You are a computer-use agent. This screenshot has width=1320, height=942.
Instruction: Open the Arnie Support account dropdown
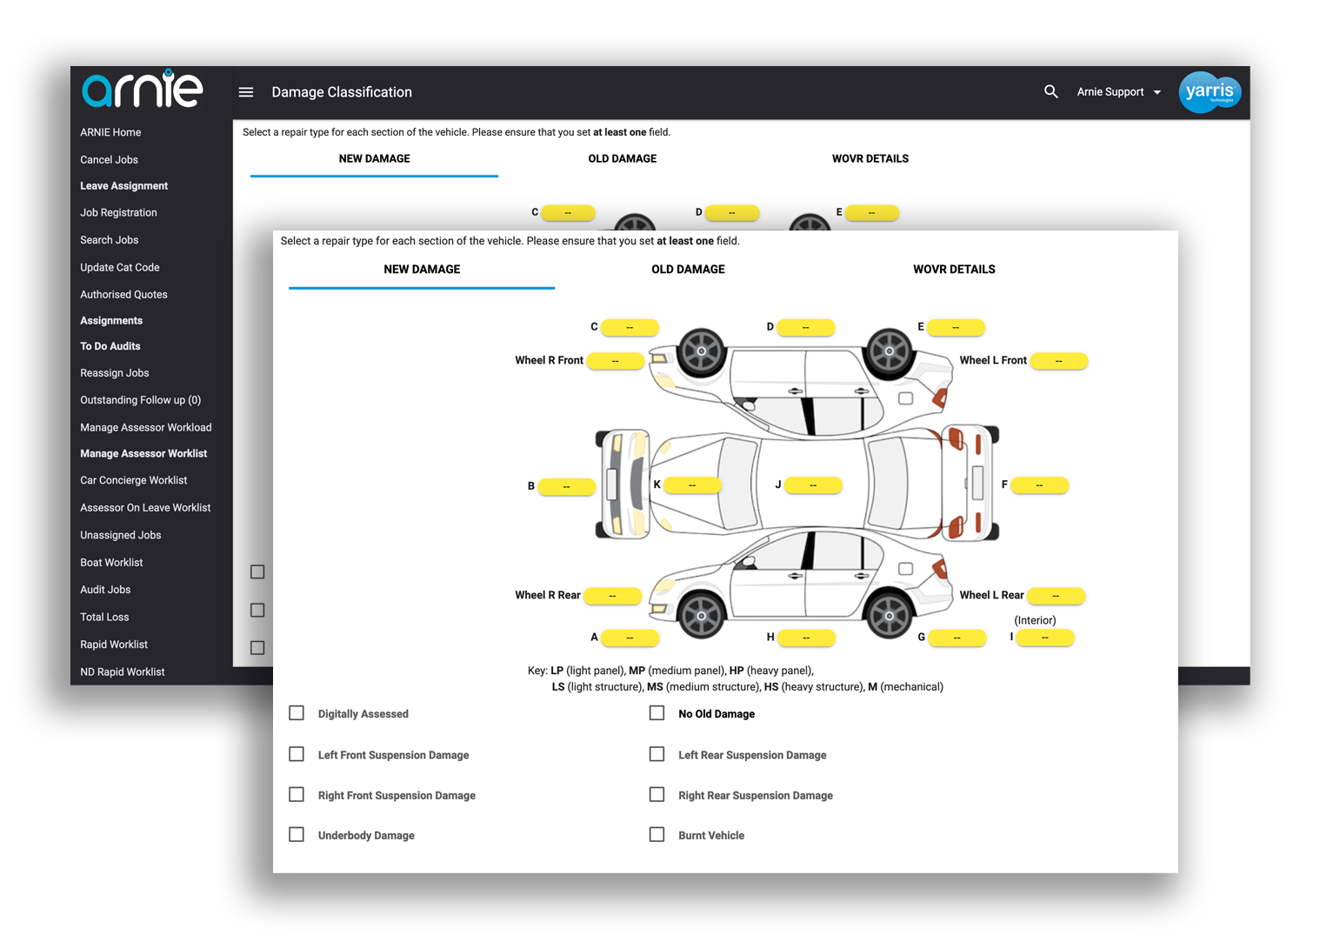(x=1119, y=92)
